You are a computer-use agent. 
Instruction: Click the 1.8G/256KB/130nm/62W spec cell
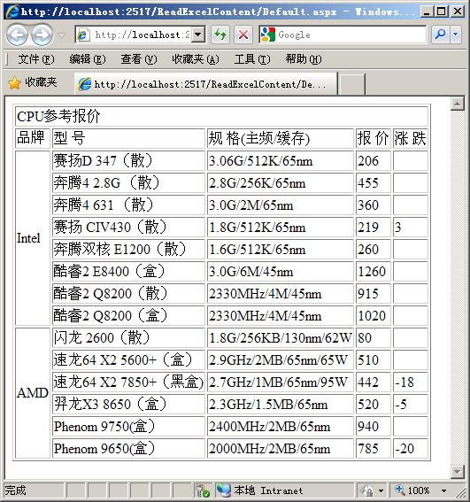[x=281, y=337]
